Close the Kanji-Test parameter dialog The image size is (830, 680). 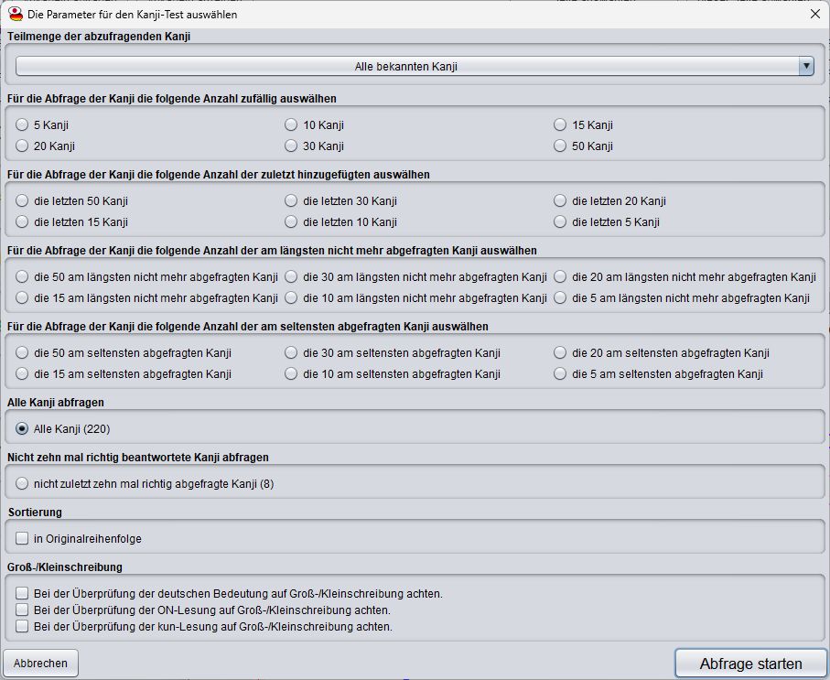coord(814,14)
